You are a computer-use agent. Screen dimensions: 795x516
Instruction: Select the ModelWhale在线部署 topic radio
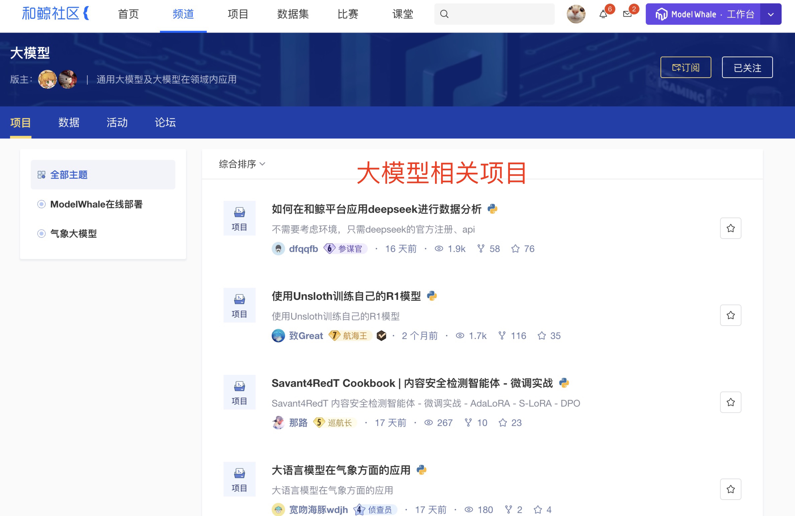(x=41, y=204)
